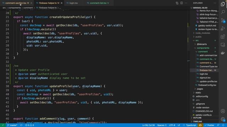This screenshot has width=227, height=127.
Task: Switch to the comment-list.tsx tab
Action: (x=98, y=3)
